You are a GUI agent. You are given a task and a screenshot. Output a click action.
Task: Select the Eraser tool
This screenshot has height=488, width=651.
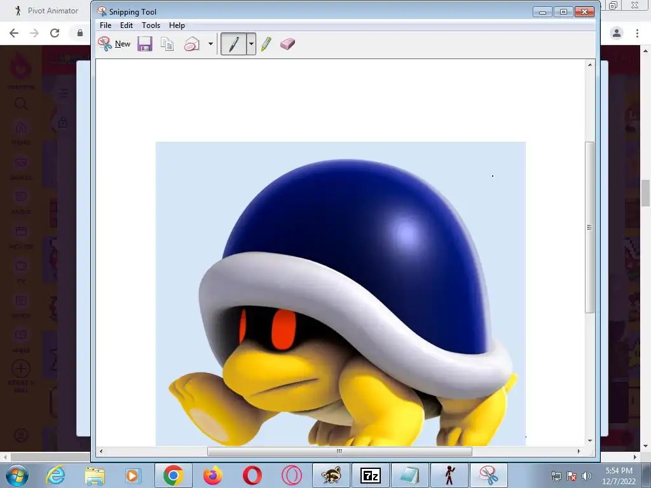point(287,44)
